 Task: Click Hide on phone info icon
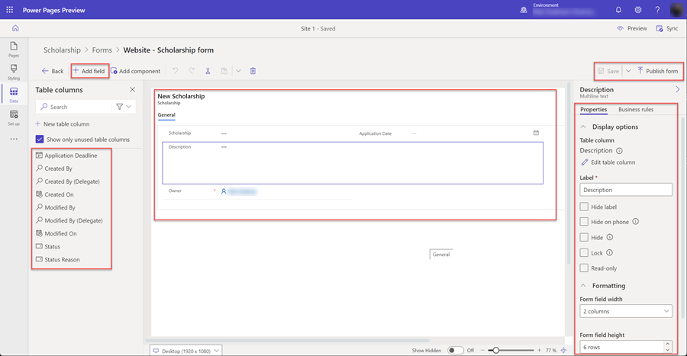[x=635, y=222]
